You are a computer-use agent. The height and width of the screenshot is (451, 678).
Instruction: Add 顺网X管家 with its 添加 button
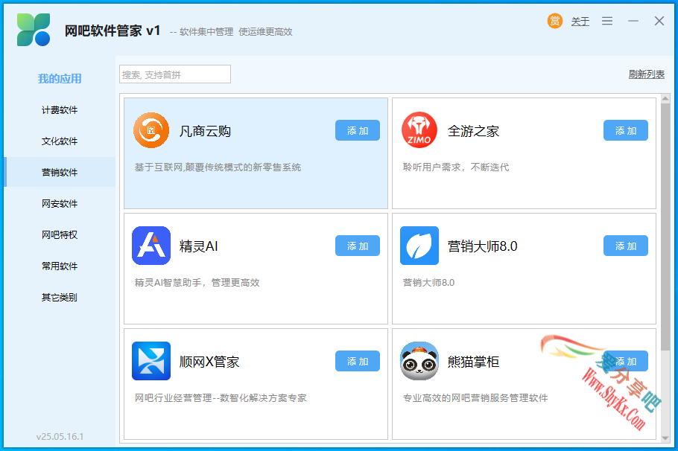(358, 361)
